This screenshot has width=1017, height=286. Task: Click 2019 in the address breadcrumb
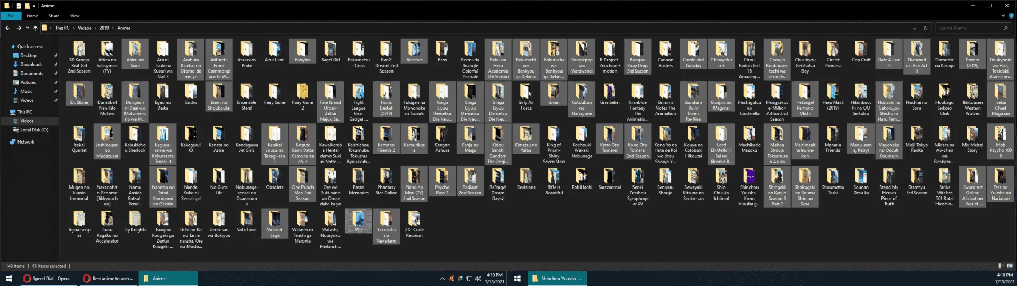tap(104, 28)
